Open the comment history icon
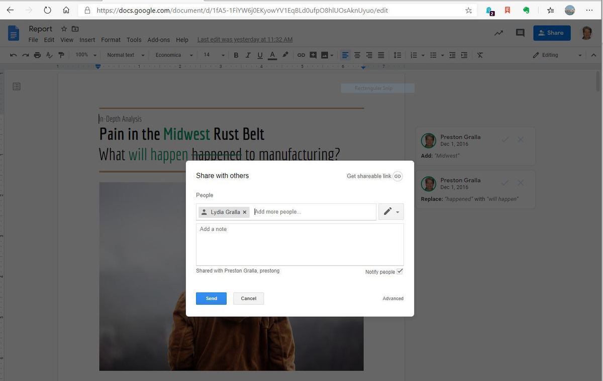This screenshot has height=381, width=603. (x=520, y=33)
